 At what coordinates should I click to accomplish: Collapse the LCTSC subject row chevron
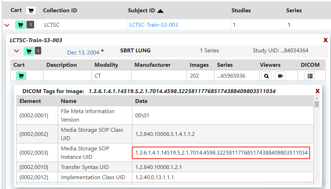pos(6,25)
